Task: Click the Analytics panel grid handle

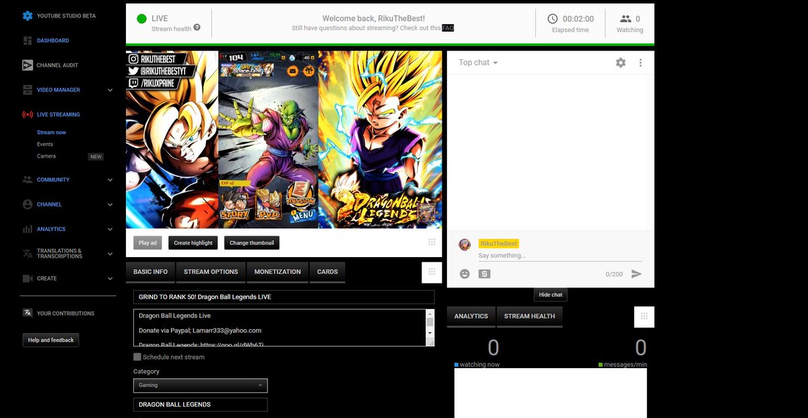Action: [644, 316]
